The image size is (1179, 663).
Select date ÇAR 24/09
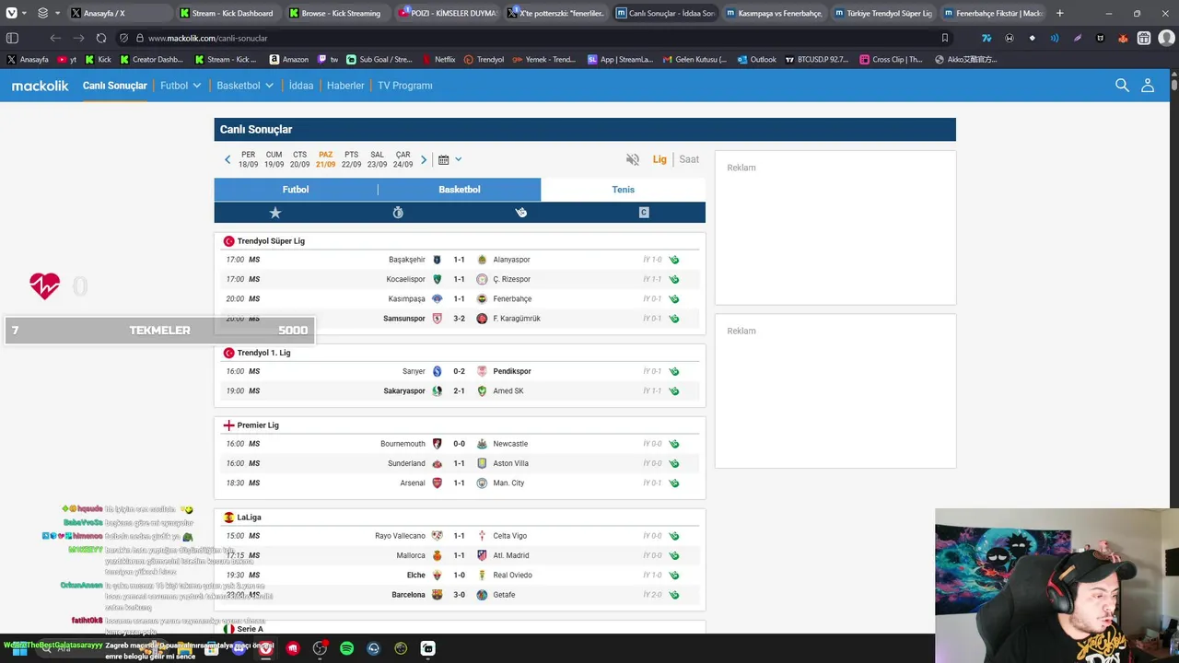(x=403, y=159)
